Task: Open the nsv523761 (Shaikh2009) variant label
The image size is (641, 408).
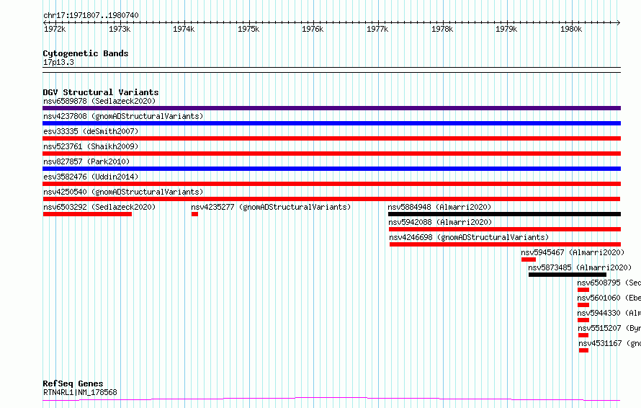Action: 91,146
